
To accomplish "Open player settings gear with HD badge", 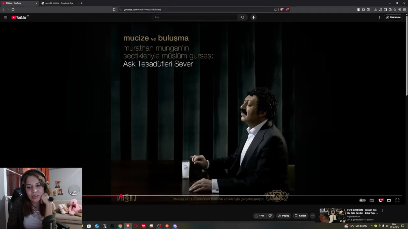I will coord(380,200).
